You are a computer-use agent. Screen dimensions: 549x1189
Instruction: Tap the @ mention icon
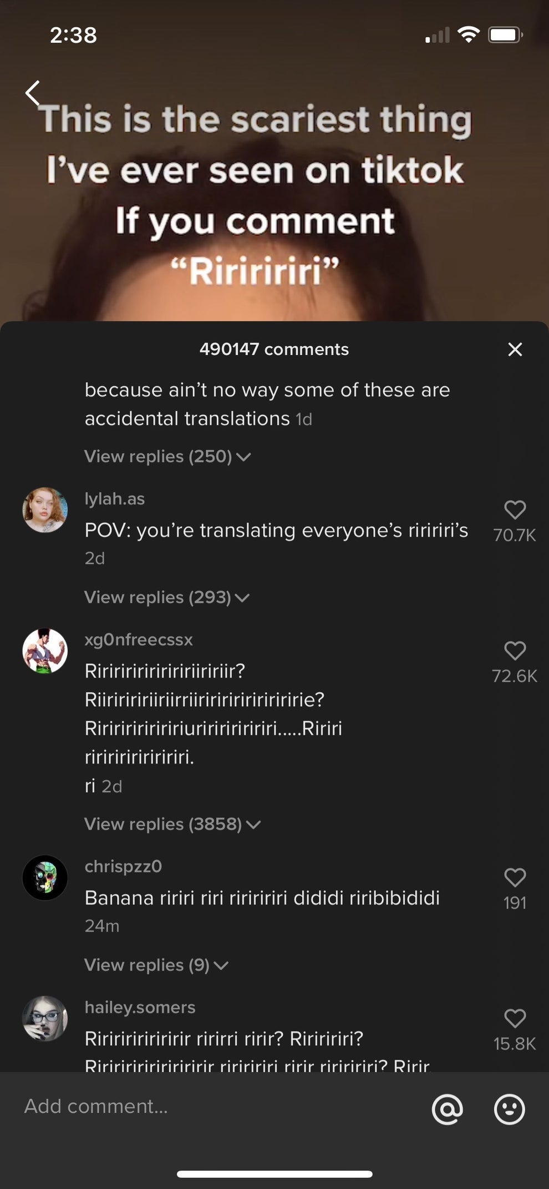[x=447, y=1109]
